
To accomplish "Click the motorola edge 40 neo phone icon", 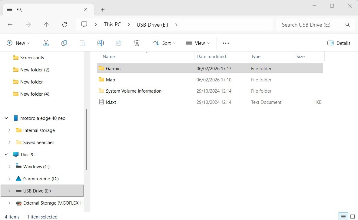I will tap(15, 118).
